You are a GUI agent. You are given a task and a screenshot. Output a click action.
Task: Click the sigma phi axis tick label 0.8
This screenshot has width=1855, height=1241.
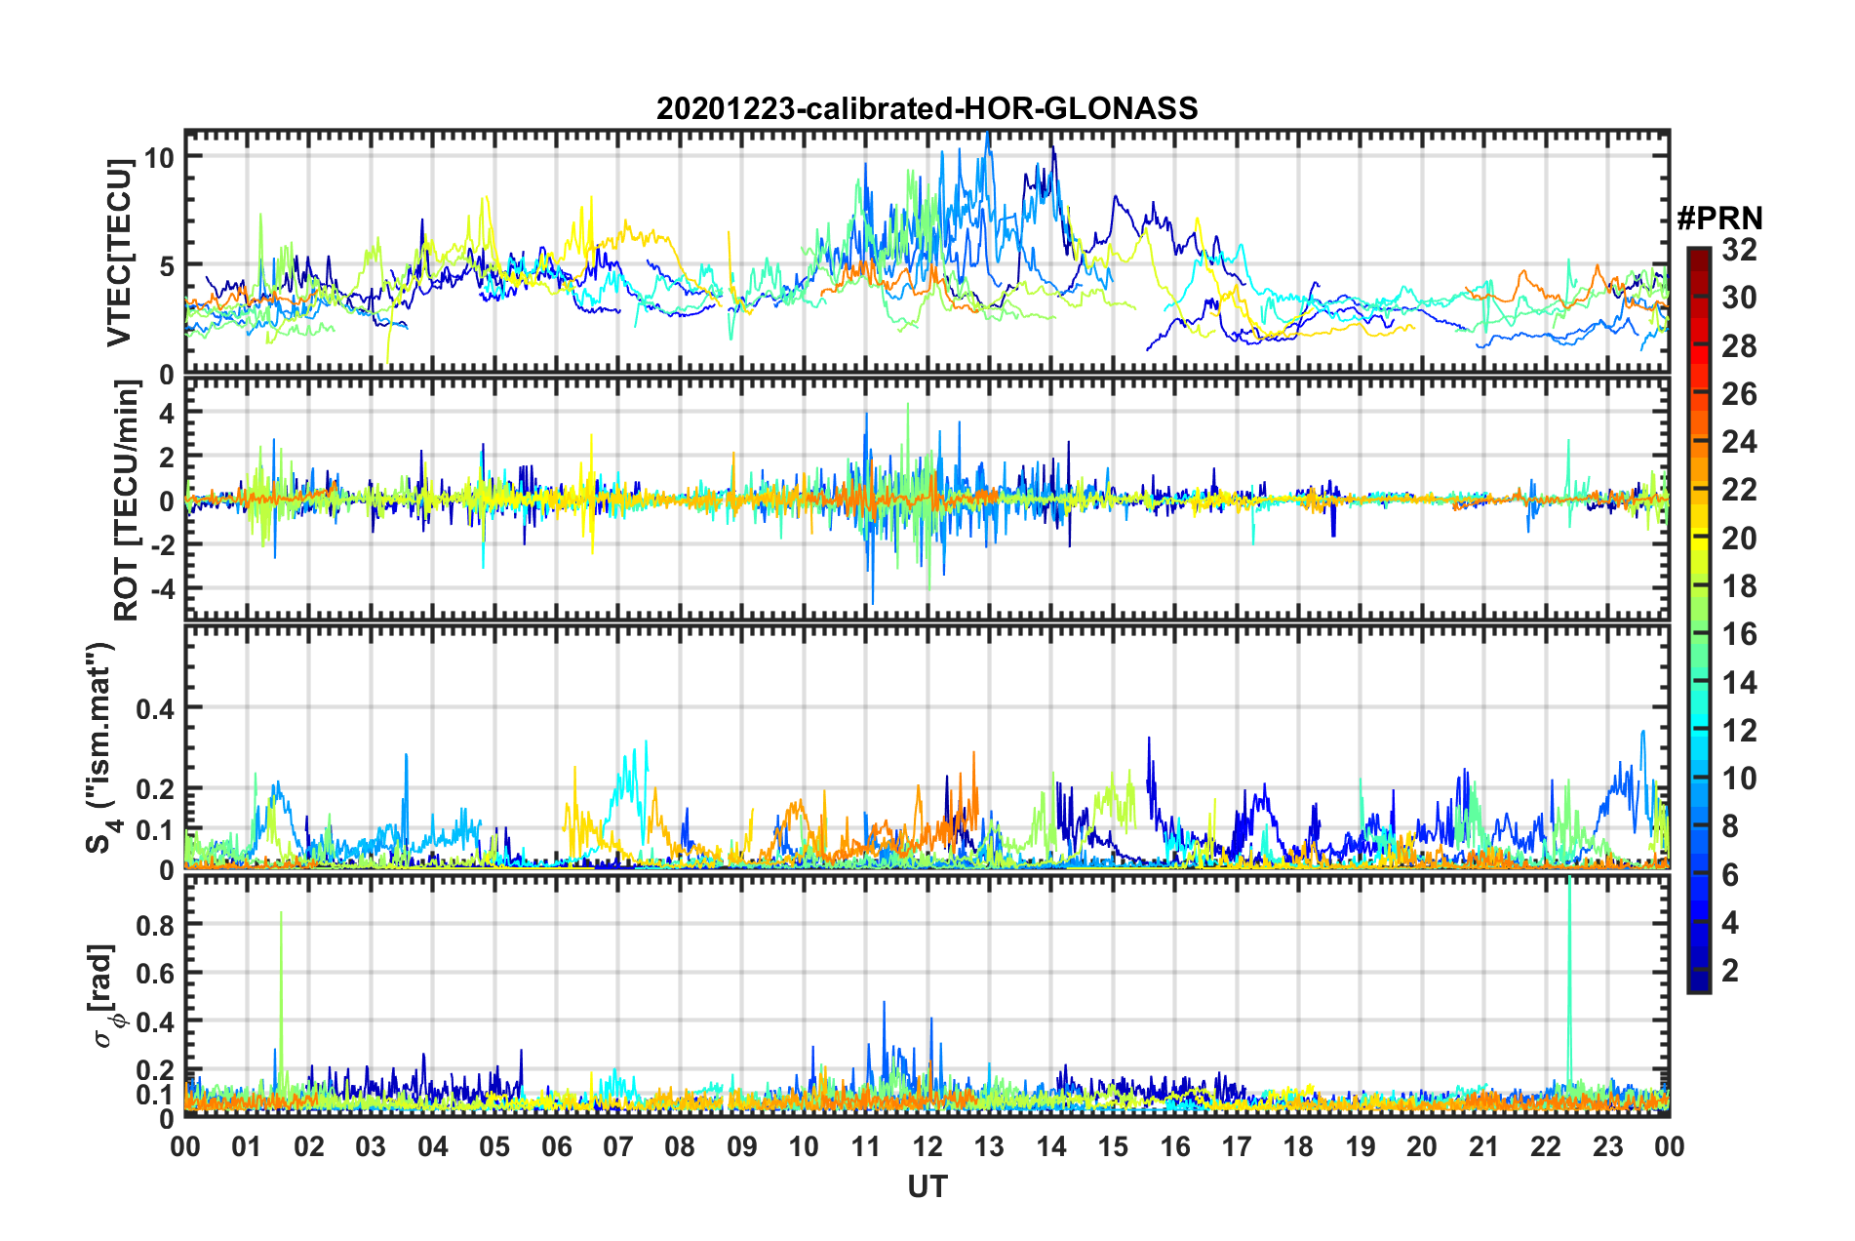[x=155, y=925]
